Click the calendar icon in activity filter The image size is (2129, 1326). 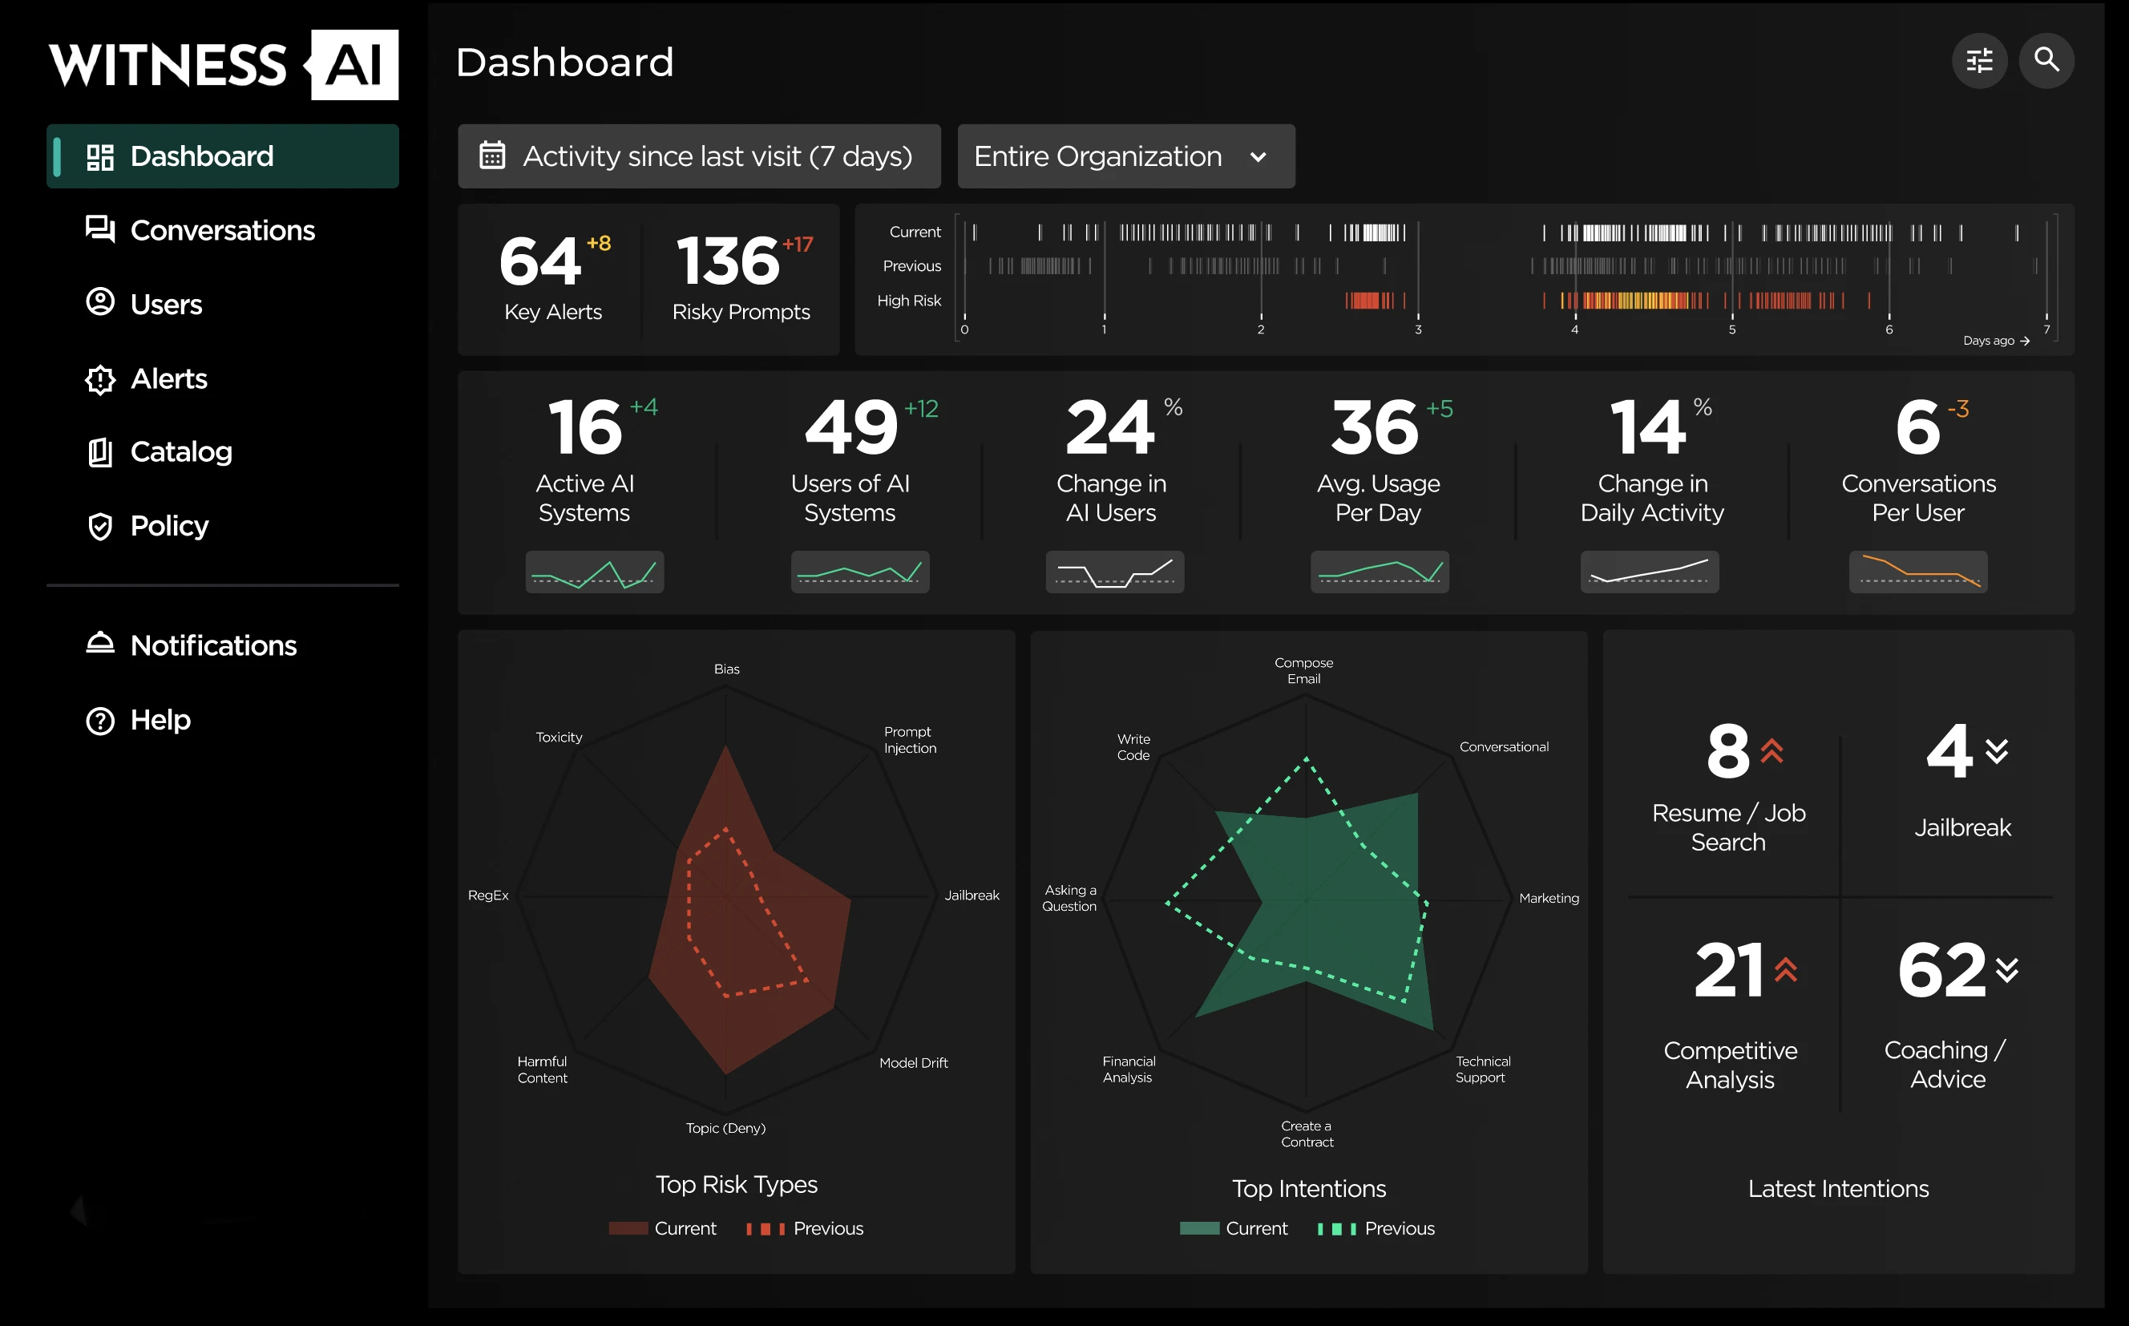point(493,156)
